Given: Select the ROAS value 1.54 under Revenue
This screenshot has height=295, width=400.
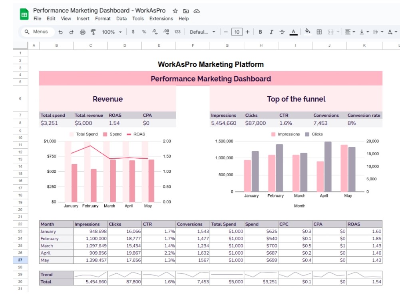Looking at the screenshot, I should pyautogui.click(x=125, y=123).
